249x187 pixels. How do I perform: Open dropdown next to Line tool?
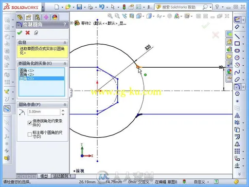click(x=243, y=37)
